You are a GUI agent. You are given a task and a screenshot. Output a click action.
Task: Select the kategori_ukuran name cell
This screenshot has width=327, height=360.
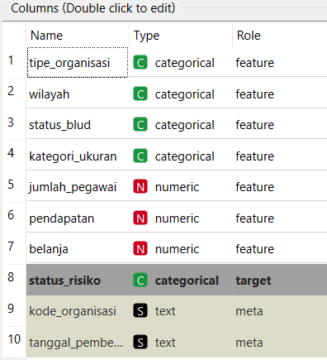point(78,156)
